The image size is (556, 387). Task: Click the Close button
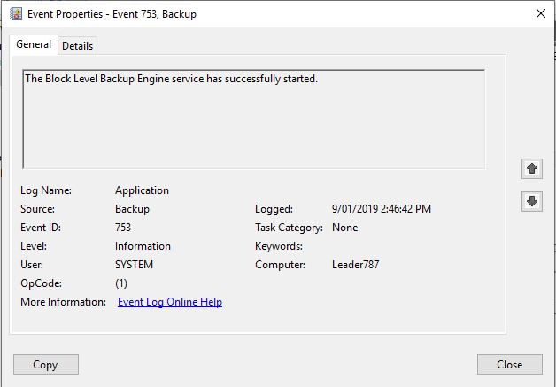[x=509, y=364]
